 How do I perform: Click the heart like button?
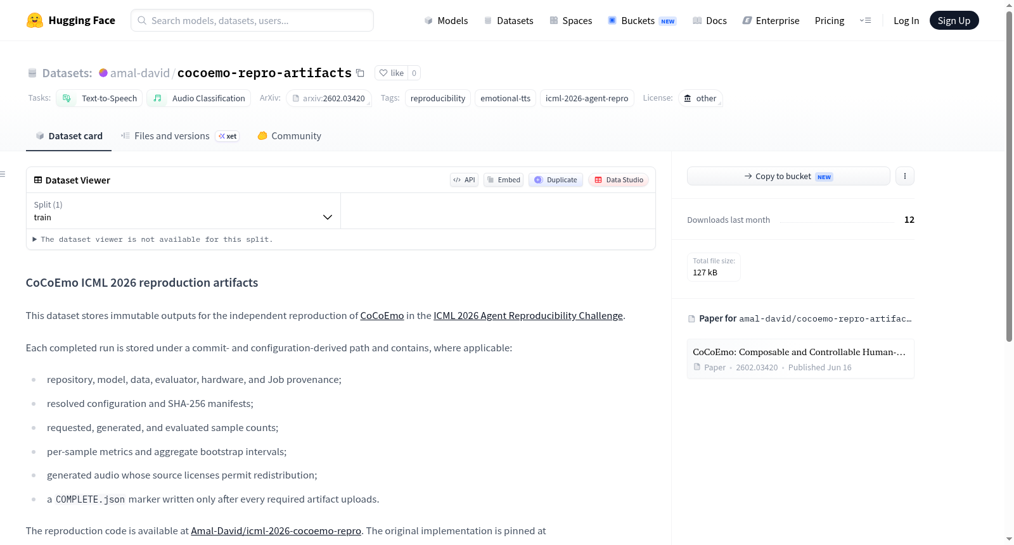tap(391, 73)
